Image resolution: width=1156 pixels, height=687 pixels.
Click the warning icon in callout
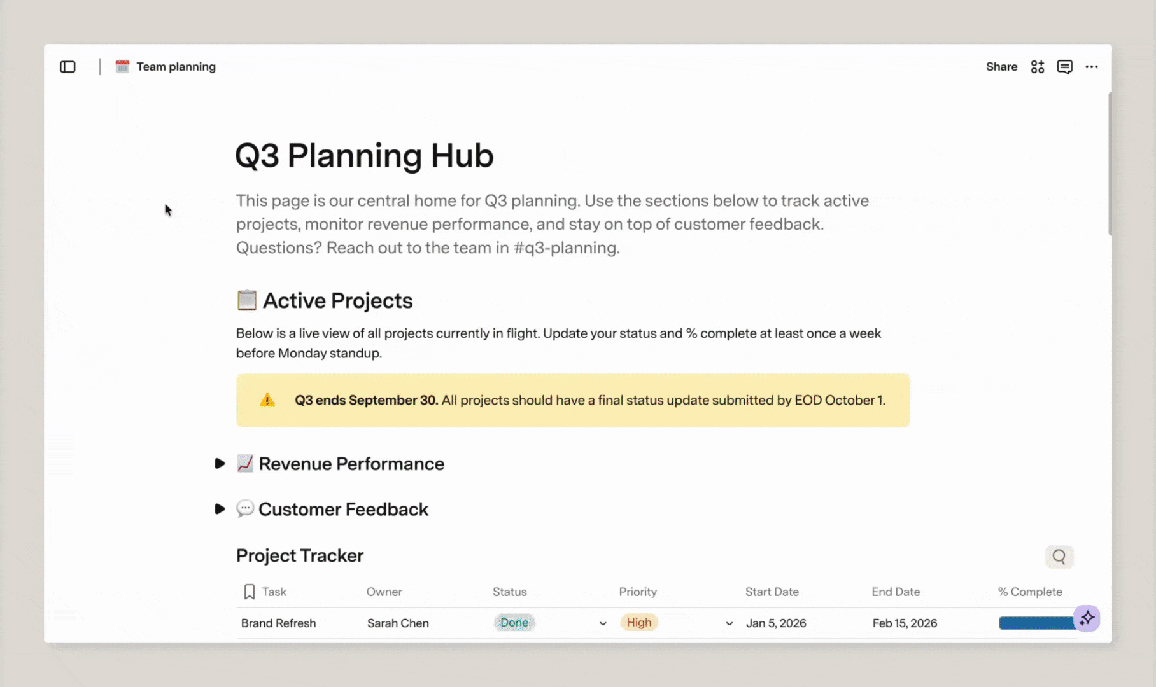tap(267, 400)
